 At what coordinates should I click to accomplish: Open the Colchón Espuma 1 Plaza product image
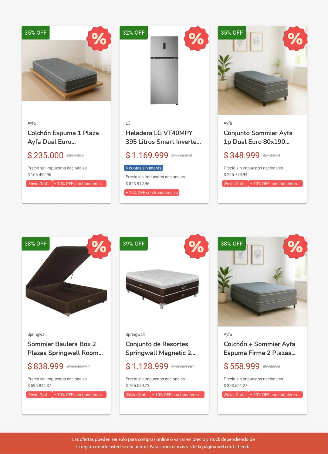point(66,71)
